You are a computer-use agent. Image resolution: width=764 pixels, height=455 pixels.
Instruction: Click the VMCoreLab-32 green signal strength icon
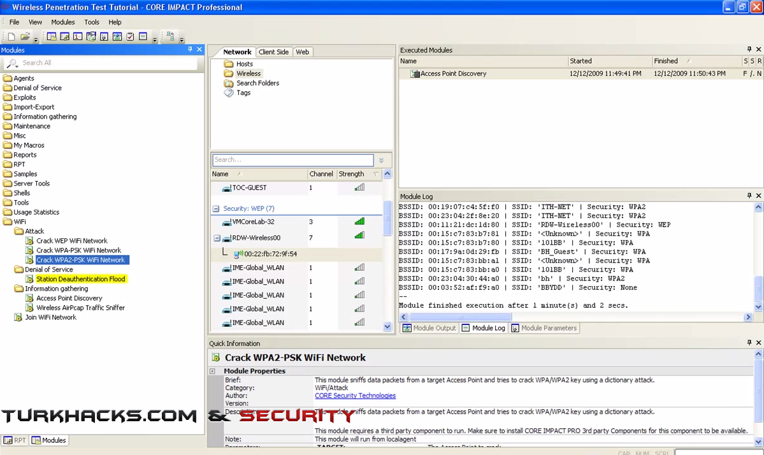click(359, 222)
